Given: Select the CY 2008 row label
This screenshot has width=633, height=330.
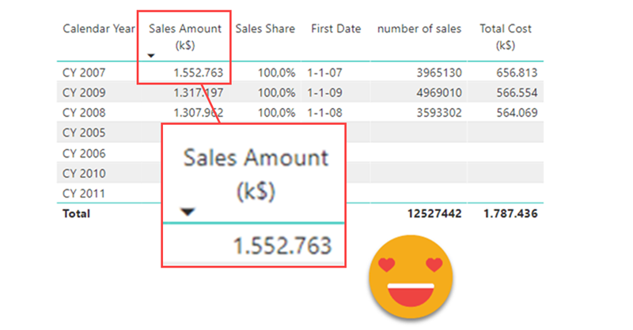Looking at the screenshot, I should [84, 112].
